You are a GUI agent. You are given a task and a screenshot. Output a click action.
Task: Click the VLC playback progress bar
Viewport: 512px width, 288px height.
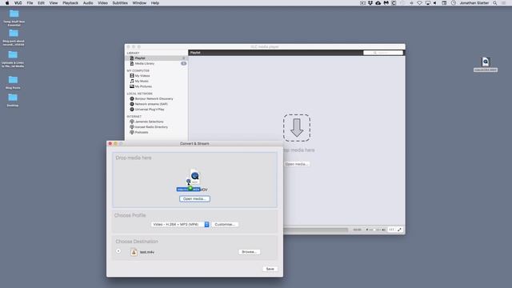pos(315,230)
